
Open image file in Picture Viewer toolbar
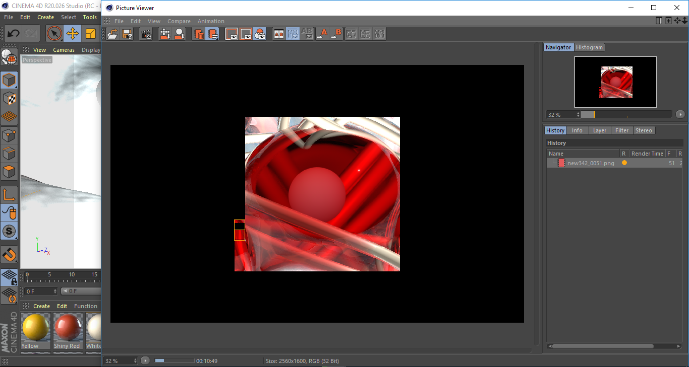pyautogui.click(x=113, y=34)
